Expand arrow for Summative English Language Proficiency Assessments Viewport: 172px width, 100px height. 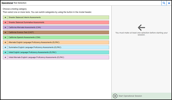pos(5,47)
